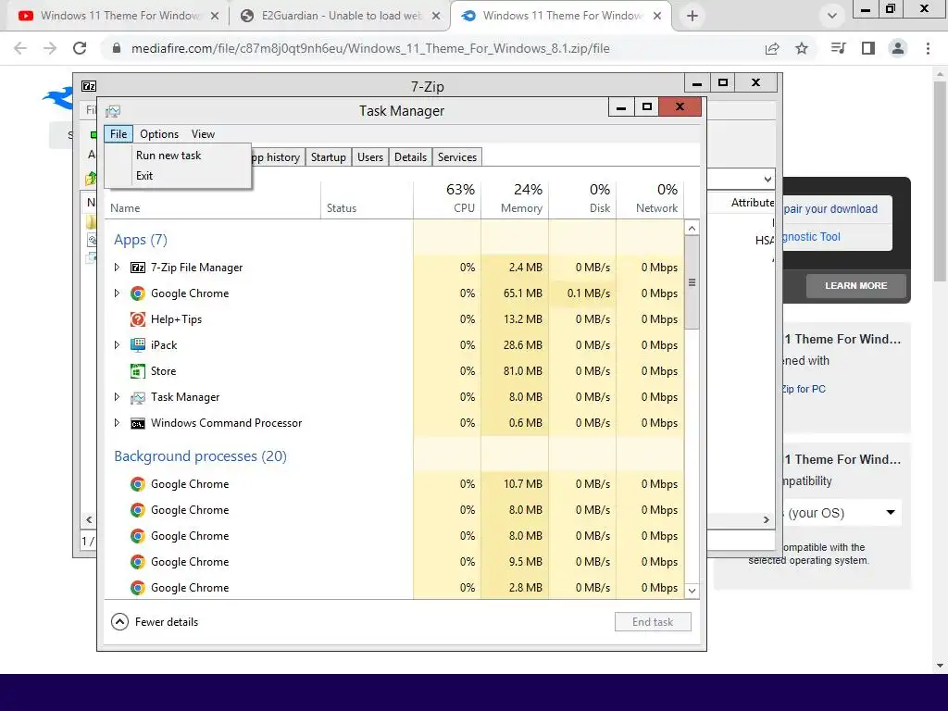Viewport: 948px width, 711px height.
Task: Click the Windows Command Processor icon
Action: pyautogui.click(x=138, y=423)
